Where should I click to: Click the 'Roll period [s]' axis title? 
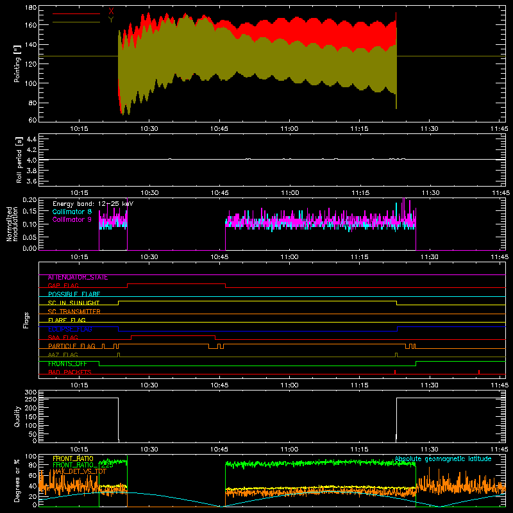(x=19, y=160)
